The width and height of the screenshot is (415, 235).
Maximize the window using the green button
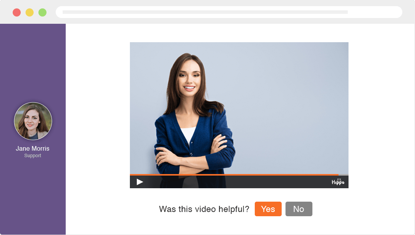(43, 12)
